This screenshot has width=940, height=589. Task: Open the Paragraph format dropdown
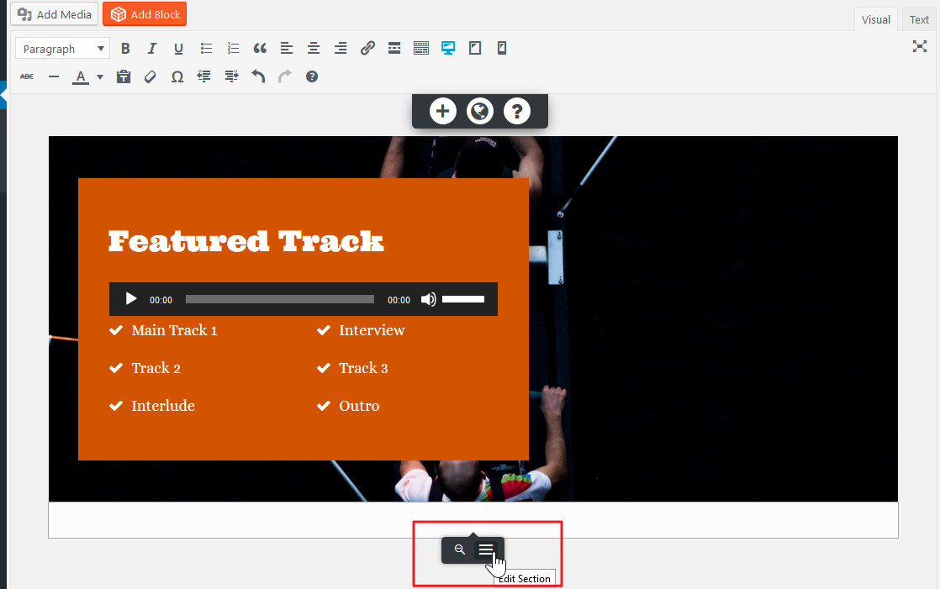pos(62,49)
